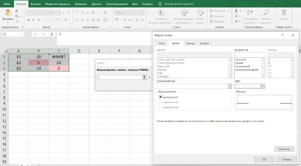The image size is (301, 166).
Task: Click the Font Color A icon
Action: click(x=65, y=20)
